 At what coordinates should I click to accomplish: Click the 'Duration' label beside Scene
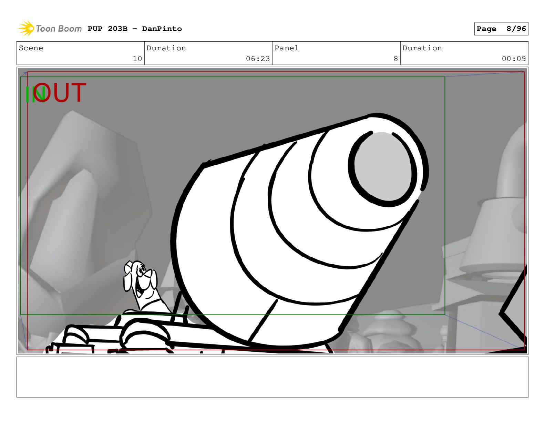166,48
